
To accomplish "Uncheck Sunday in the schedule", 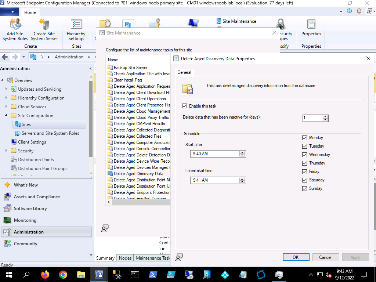I will tap(304, 188).
